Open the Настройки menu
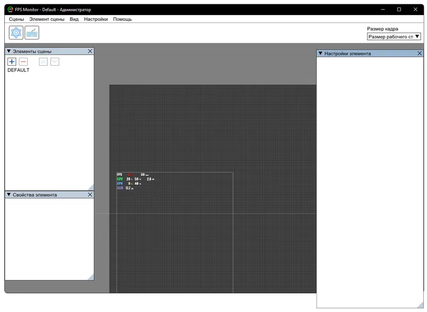Image resolution: width=427 pixels, height=312 pixels. click(96, 19)
